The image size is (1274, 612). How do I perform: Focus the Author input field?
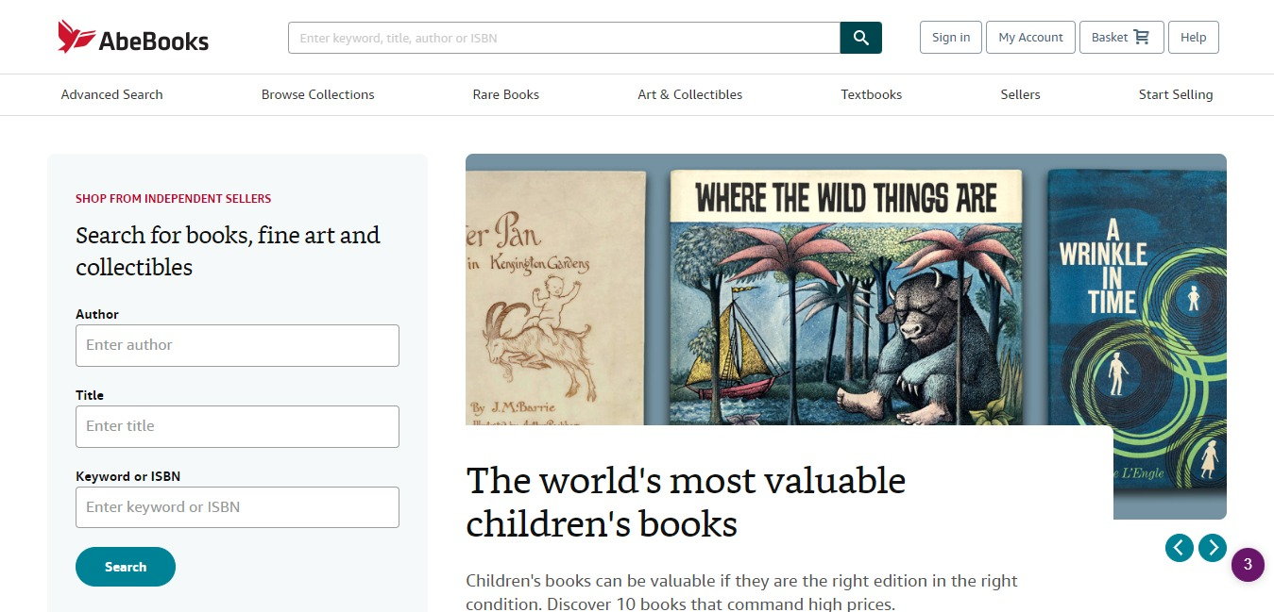pyautogui.click(x=237, y=345)
